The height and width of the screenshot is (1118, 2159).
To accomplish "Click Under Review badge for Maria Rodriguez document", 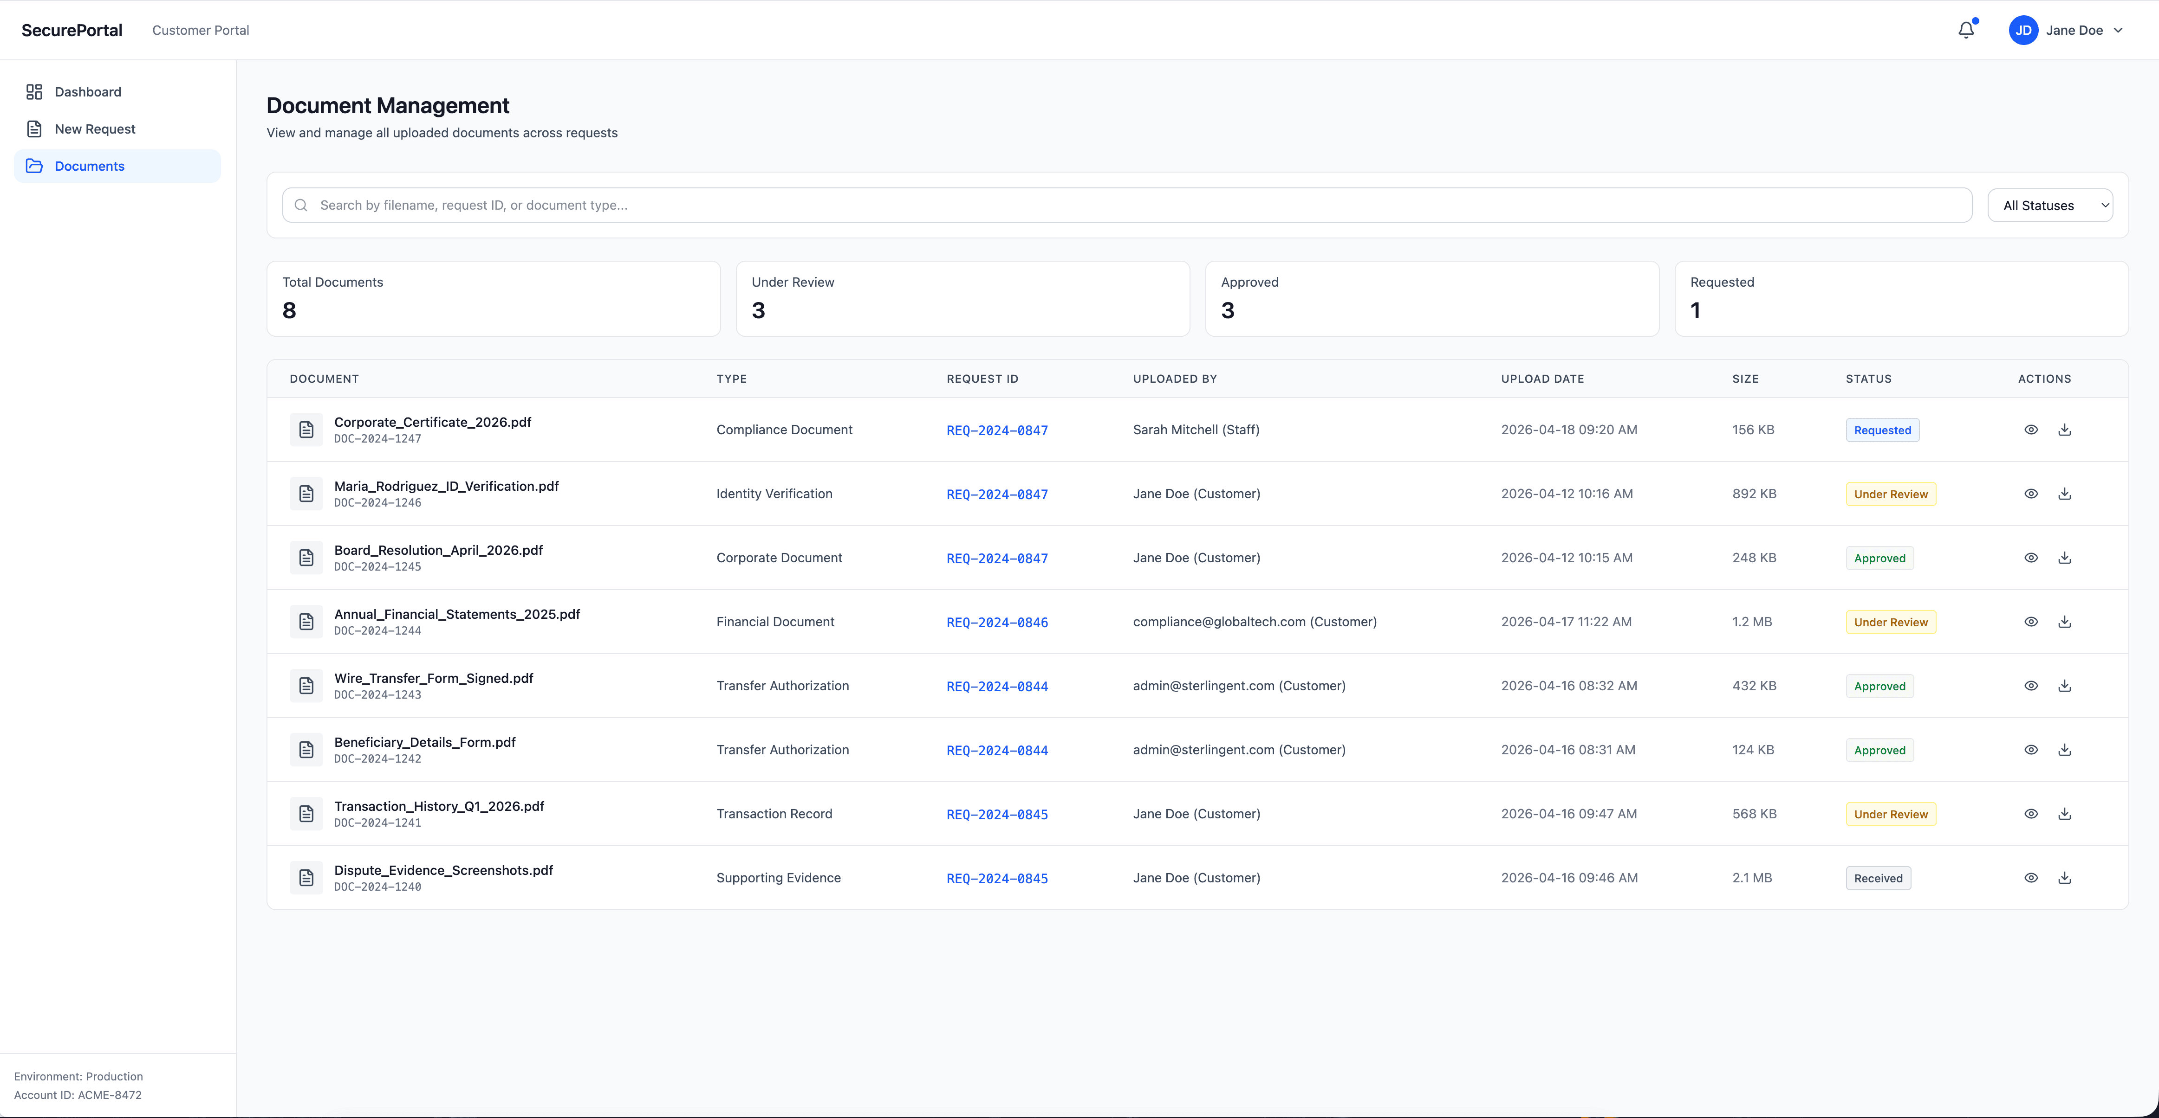I will tap(1891, 494).
